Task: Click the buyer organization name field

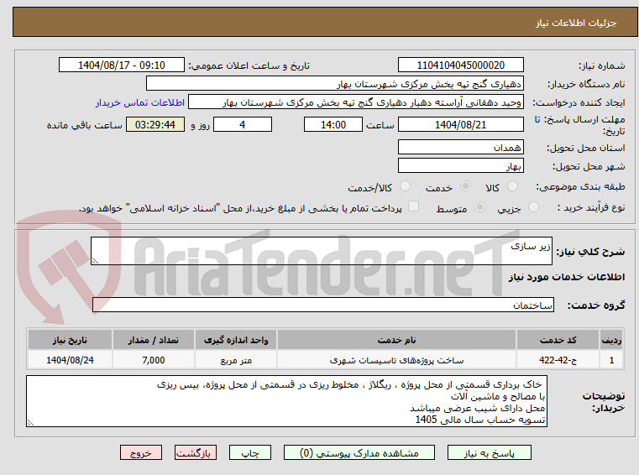Action: [x=334, y=84]
